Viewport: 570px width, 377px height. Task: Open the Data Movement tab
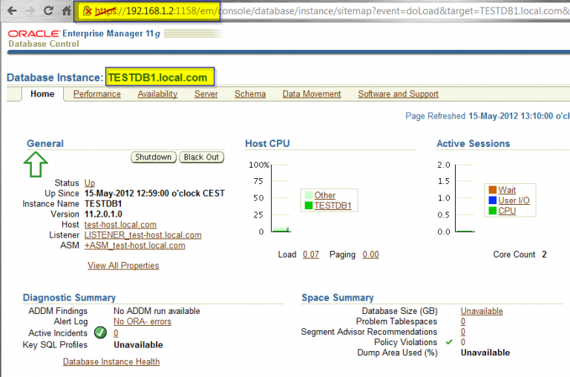312,94
